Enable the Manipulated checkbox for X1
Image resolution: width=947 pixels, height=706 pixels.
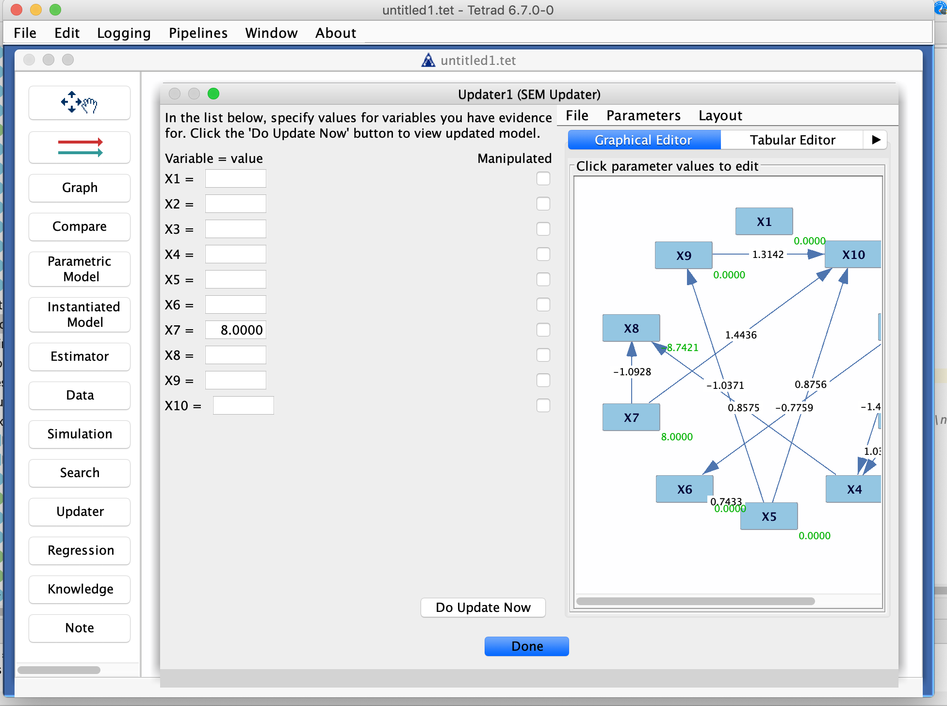point(543,178)
